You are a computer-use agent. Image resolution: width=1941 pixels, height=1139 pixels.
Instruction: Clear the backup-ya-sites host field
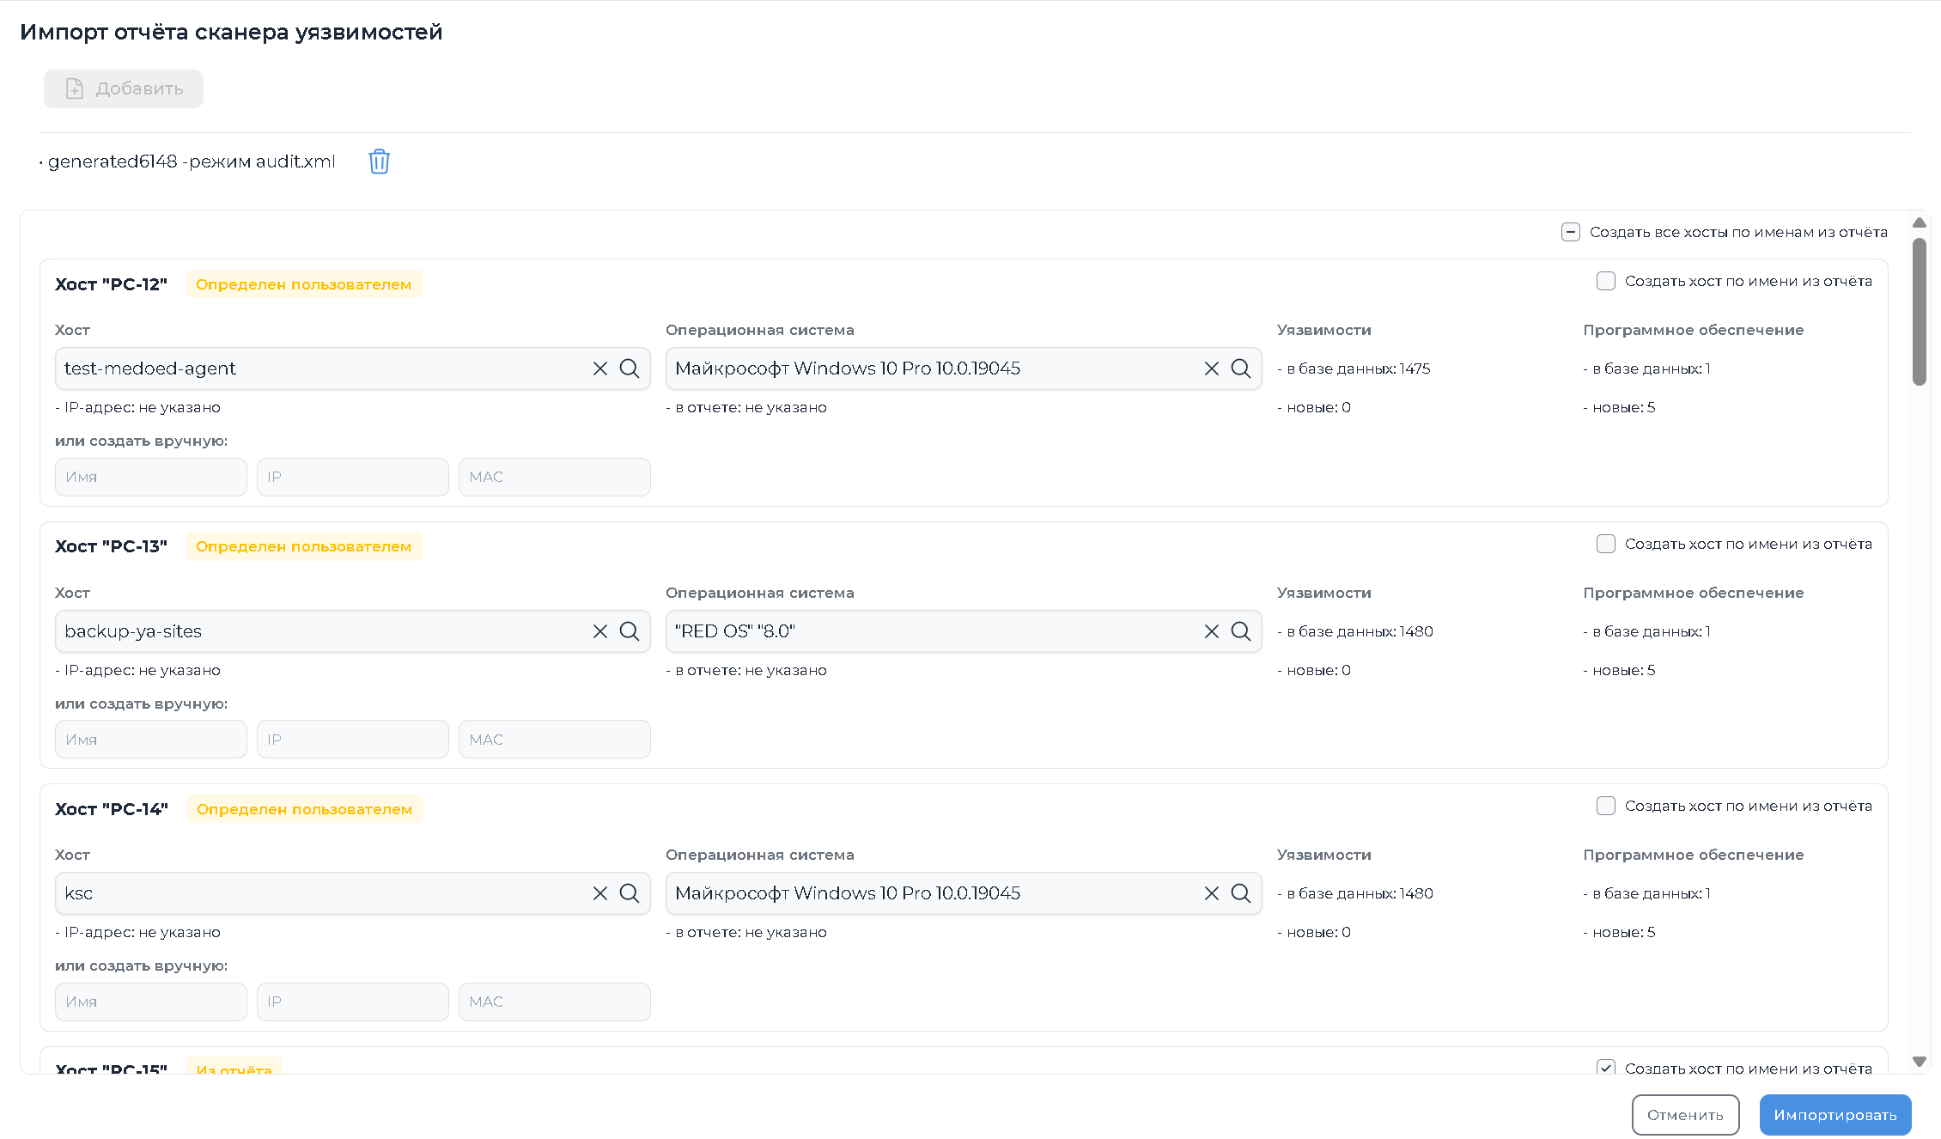tap(599, 631)
